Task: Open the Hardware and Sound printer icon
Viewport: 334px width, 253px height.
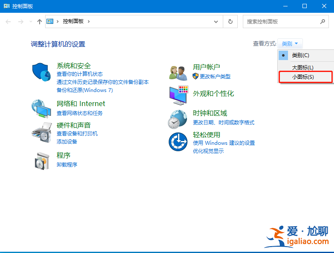Action: 42,132
